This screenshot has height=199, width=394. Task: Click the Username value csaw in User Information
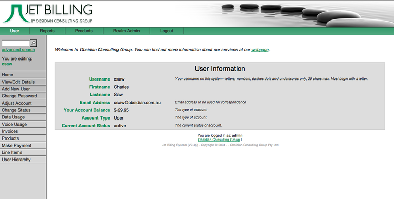119,79
